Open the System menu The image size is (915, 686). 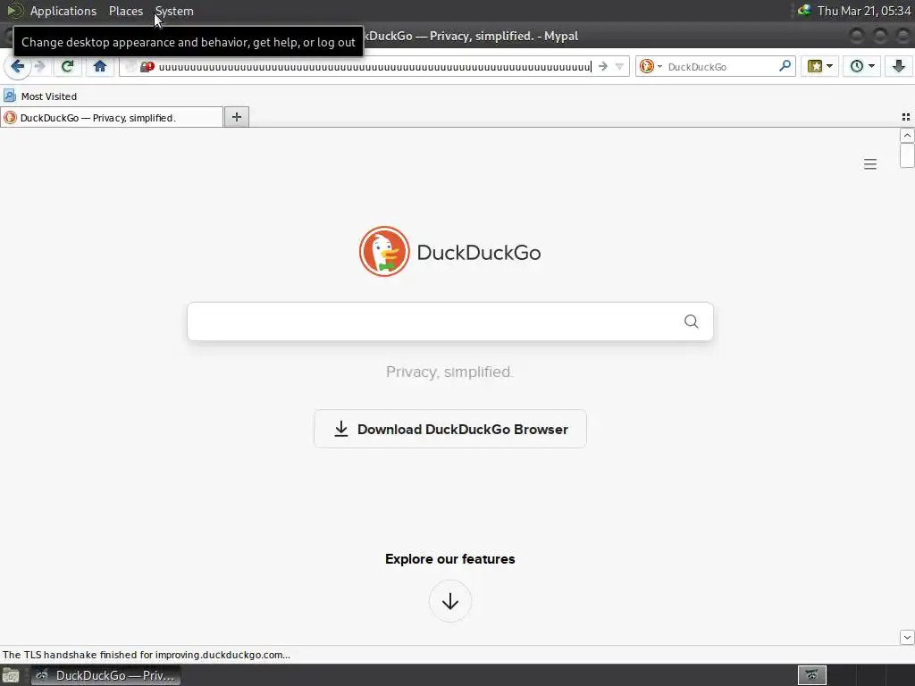coord(174,11)
